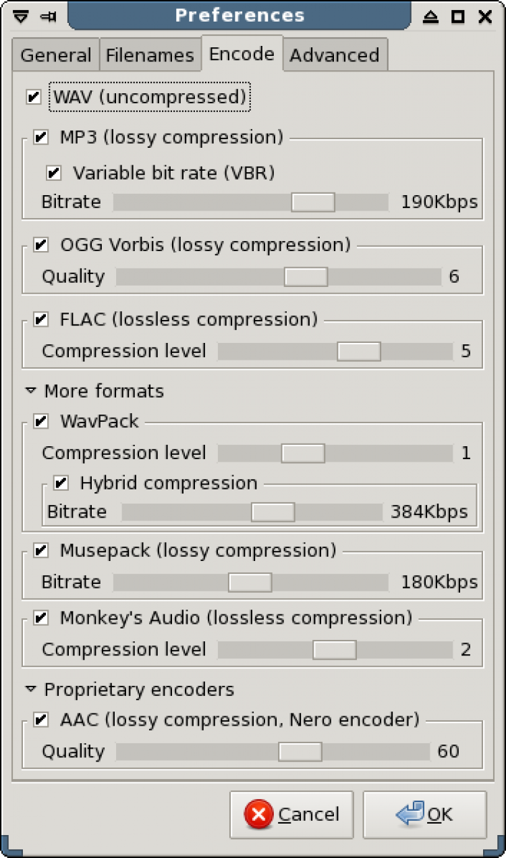Toggle the MP3 lossy compression checkbox
Viewport: 506px width, 858px height.
[41, 137]
